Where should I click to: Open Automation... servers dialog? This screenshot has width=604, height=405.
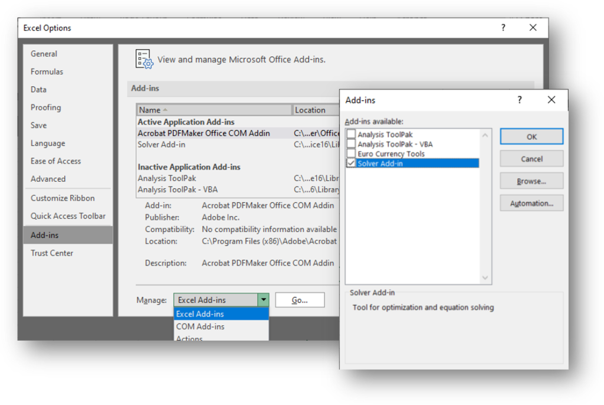click(x=531, y=203)
